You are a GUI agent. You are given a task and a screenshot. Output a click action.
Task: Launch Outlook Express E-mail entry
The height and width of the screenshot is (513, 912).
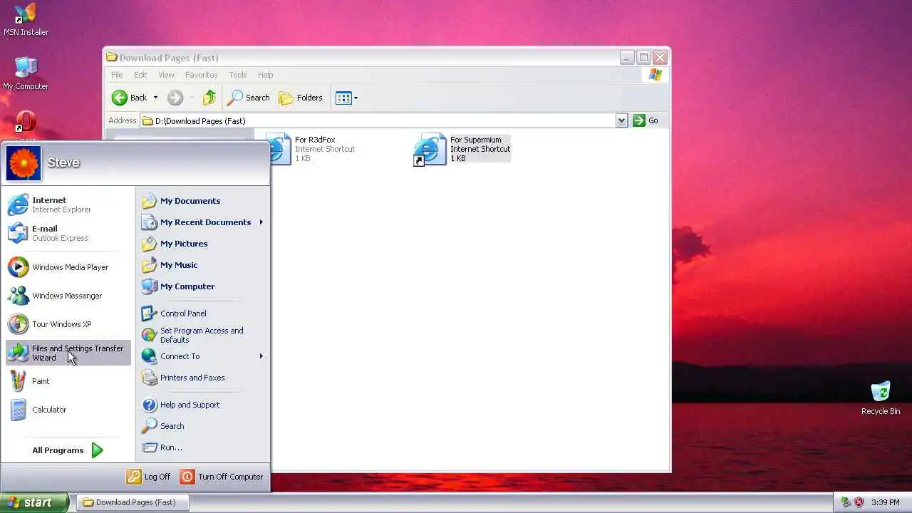coord(68,233)
